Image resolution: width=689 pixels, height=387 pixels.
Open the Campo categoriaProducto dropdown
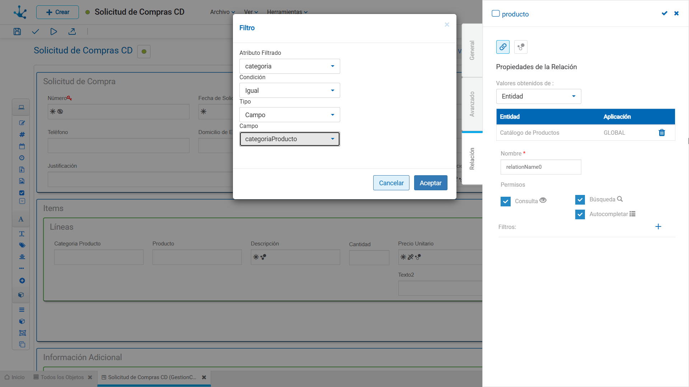[x=290, y=139]
